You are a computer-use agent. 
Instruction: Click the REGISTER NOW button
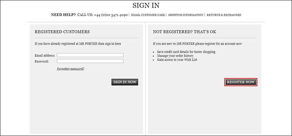(240, 82)
